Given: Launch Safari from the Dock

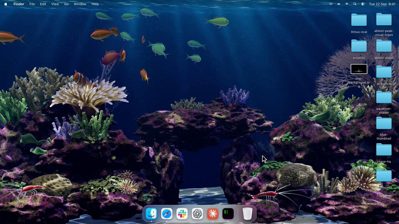Looking at the screenshot, I should pos(167,214).
